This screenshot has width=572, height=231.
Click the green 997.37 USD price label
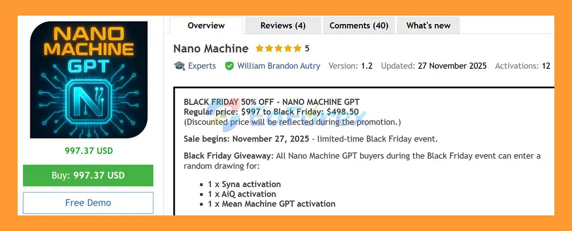(88, 151)
